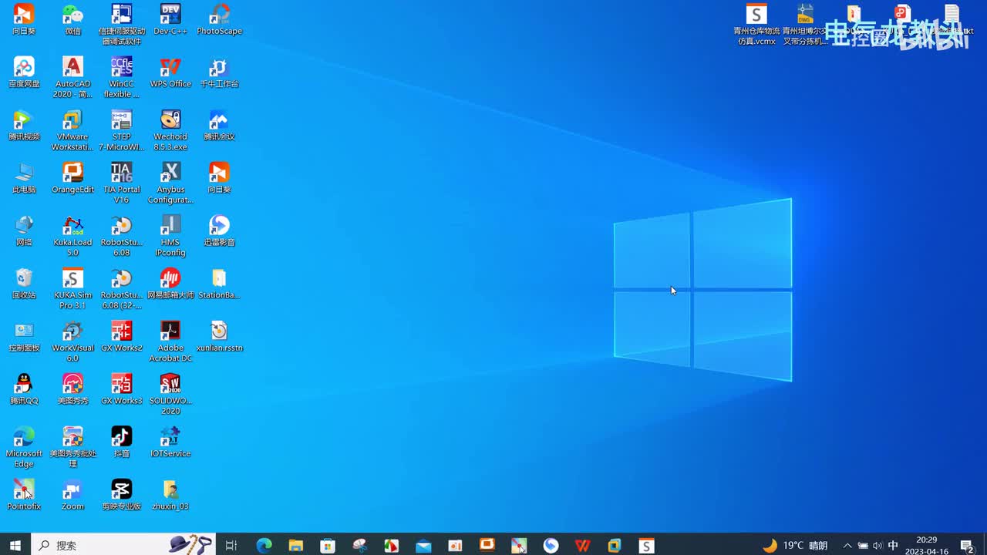Open 腾讯会议 desktop shortcut
Viewport: 987px width, 555px height.
219,126
